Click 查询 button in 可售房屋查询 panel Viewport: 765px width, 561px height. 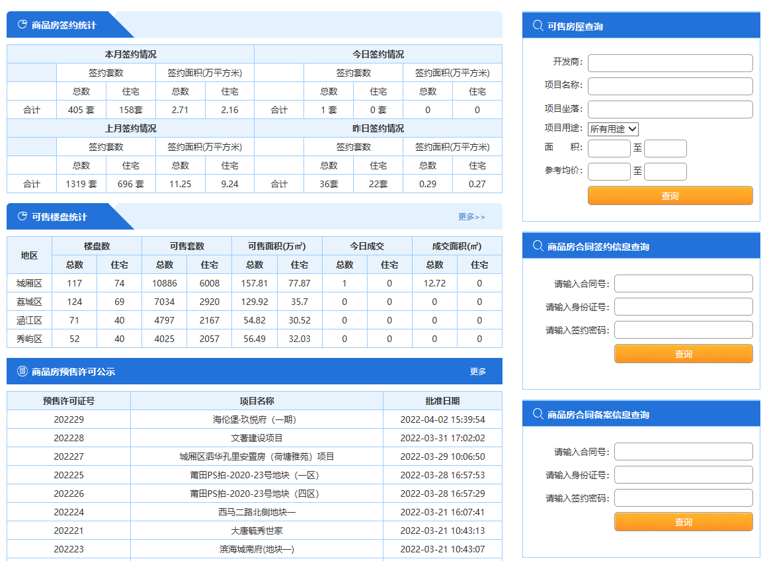pos(670,196)
